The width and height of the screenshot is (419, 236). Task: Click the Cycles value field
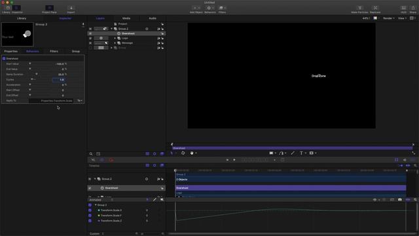click(x=59, y=80)
